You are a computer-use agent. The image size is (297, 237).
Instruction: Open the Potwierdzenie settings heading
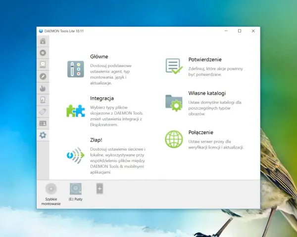pos(205,60)
